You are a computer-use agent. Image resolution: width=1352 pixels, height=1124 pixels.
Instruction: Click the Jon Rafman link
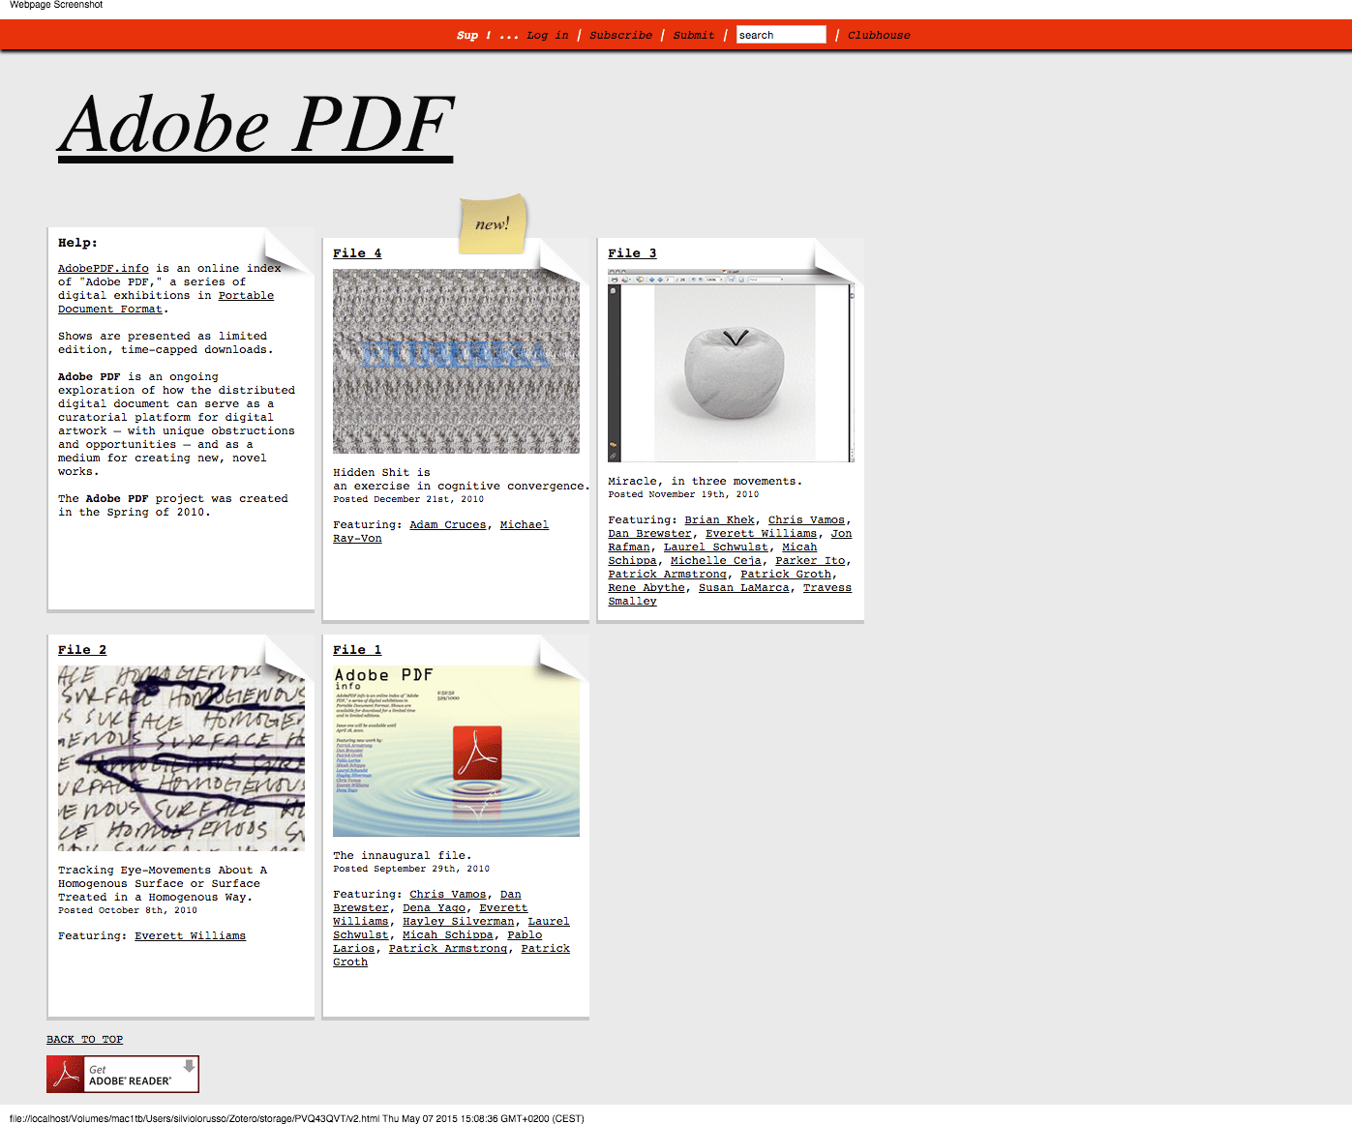point(730,541)
